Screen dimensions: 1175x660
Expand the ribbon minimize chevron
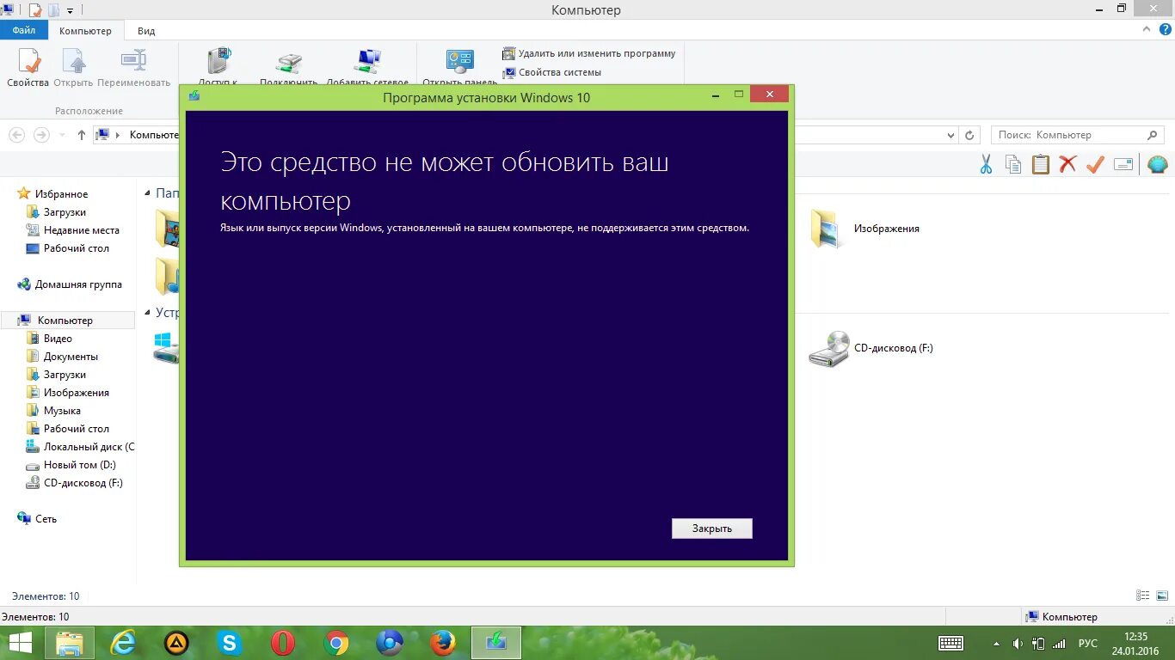(x=1145, y=30)
